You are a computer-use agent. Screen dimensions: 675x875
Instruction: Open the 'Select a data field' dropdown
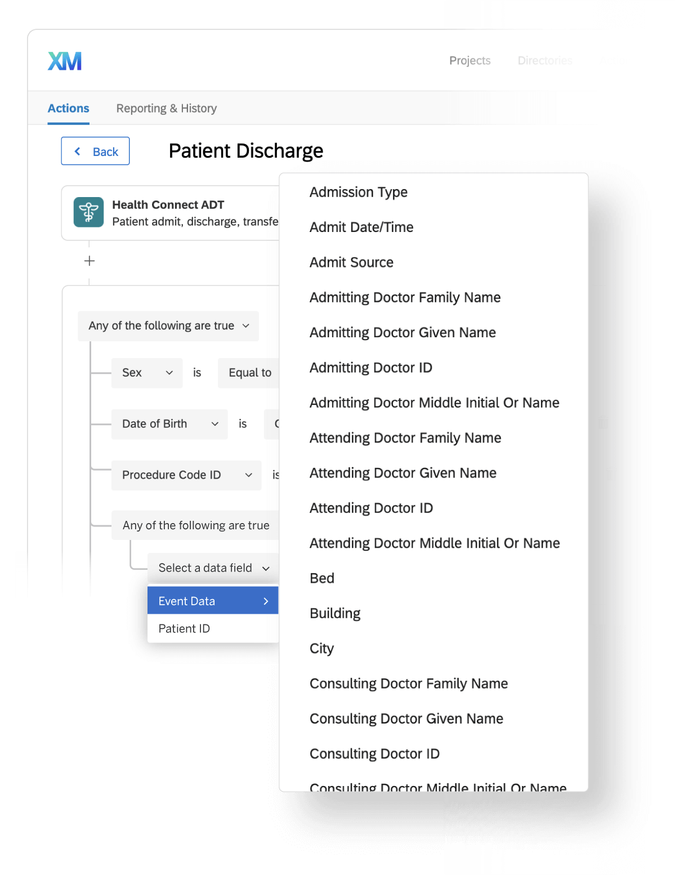tap(213, 568)
